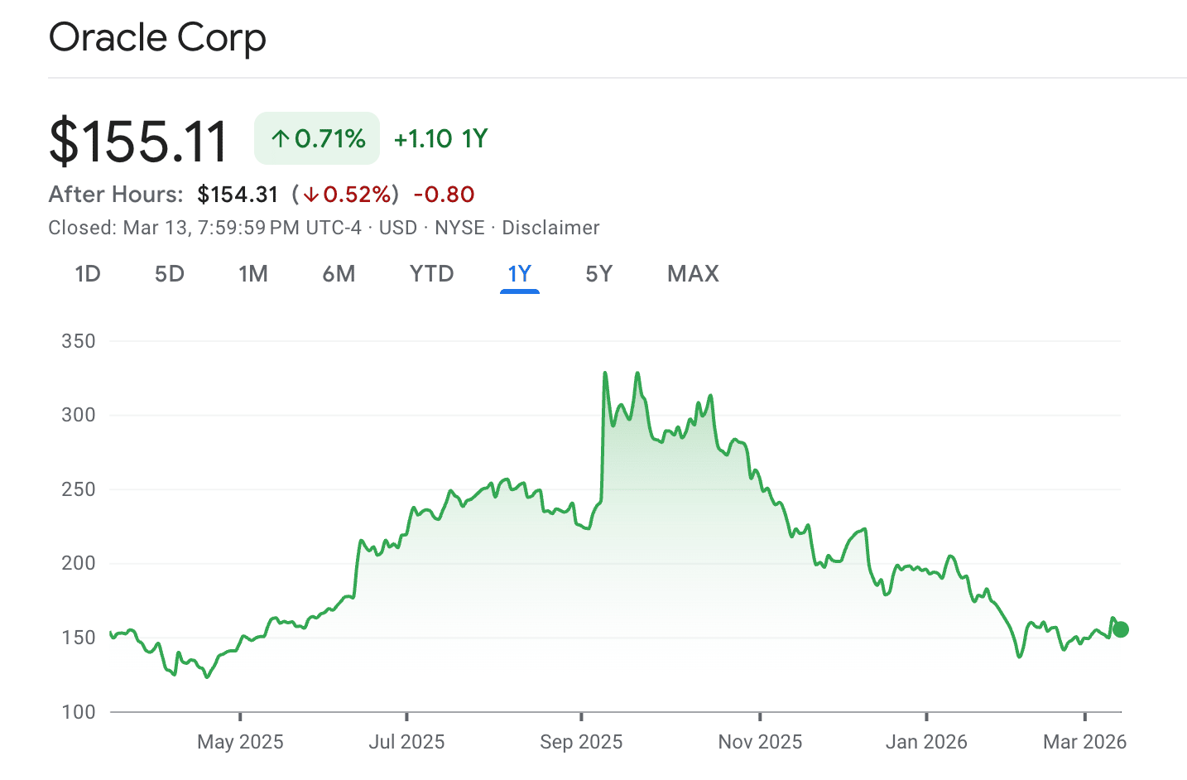Show MAX price history
Screen dimensions: 1187x780
pos(693,274)
